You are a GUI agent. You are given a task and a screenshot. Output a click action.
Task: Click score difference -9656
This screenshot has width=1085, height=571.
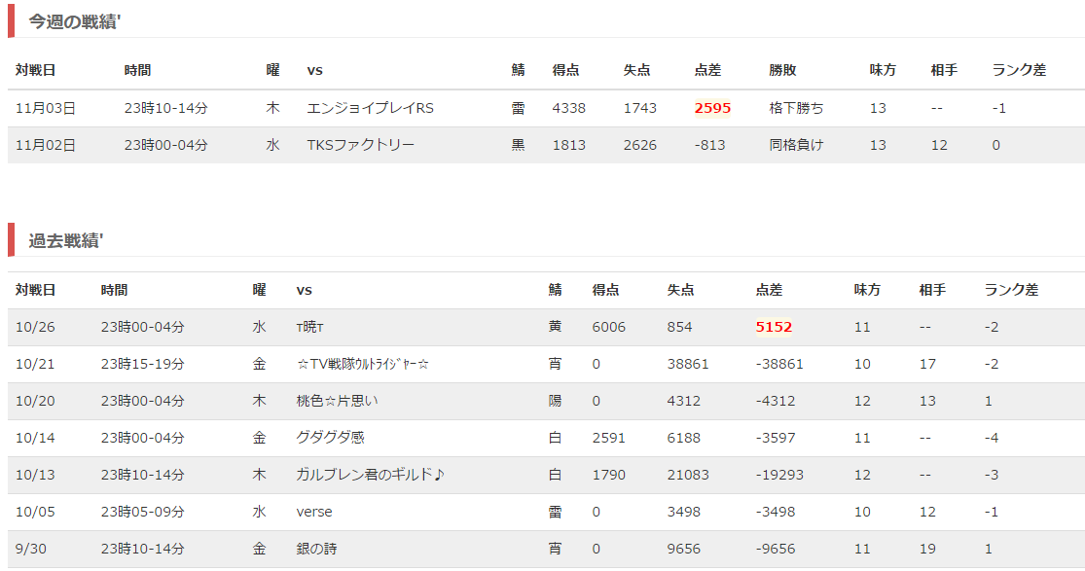(775, 549)
